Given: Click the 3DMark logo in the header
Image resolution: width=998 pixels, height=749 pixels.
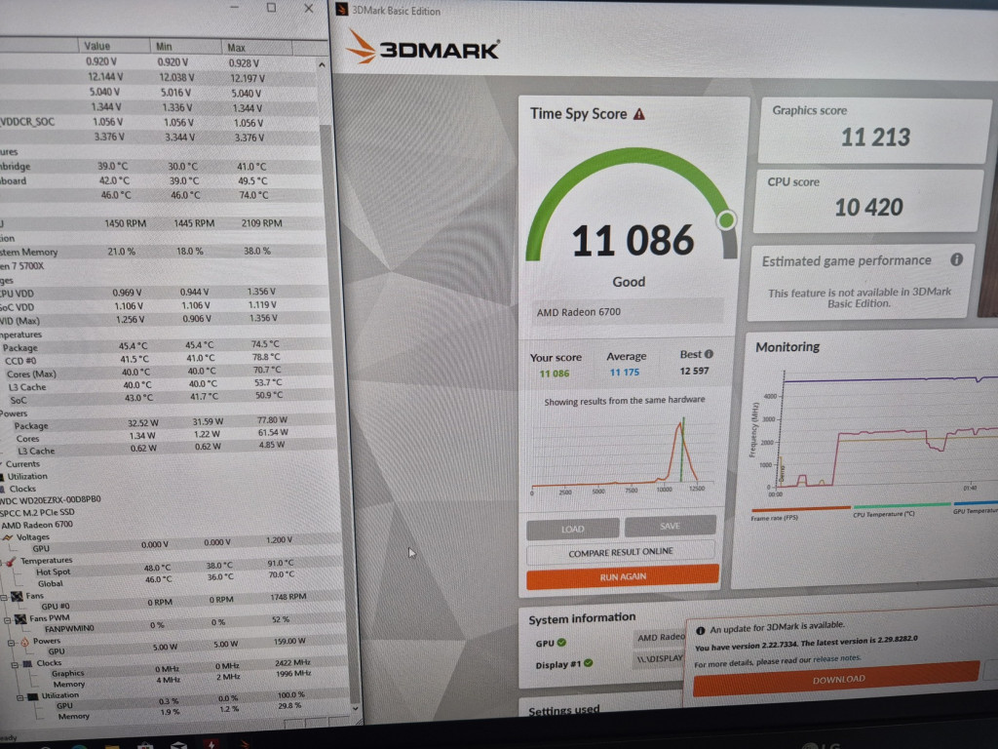Looking at the screenshot, I should [x=423, y=47].
